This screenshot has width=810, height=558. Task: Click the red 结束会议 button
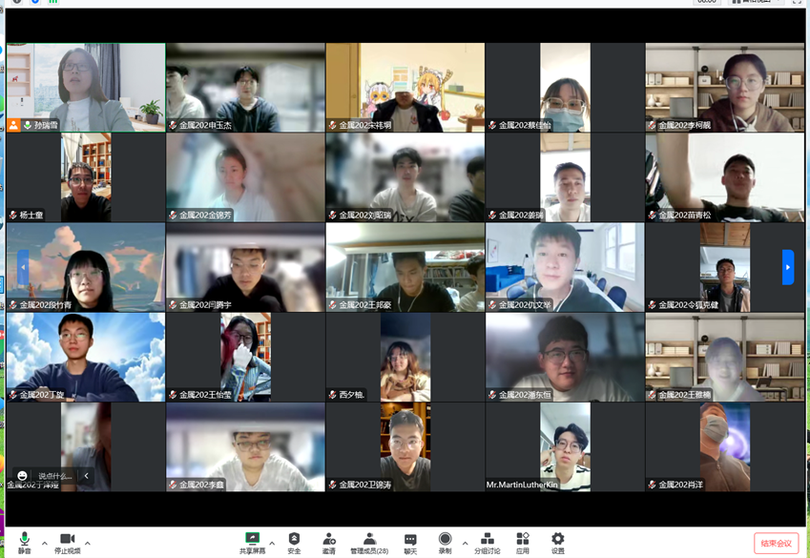[x=776, y=543]
